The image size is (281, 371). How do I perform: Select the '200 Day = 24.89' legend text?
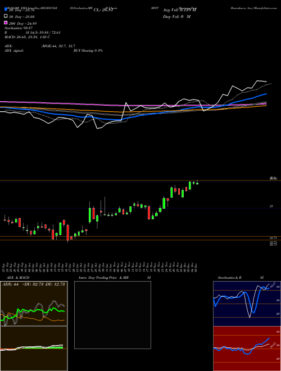(x=22, y=23)
